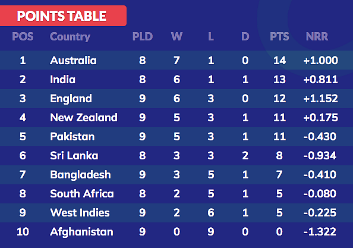The height and width of the screenshot is (248, 353).
Task: Open the Sri Lanka row
Action: point(176,155)
